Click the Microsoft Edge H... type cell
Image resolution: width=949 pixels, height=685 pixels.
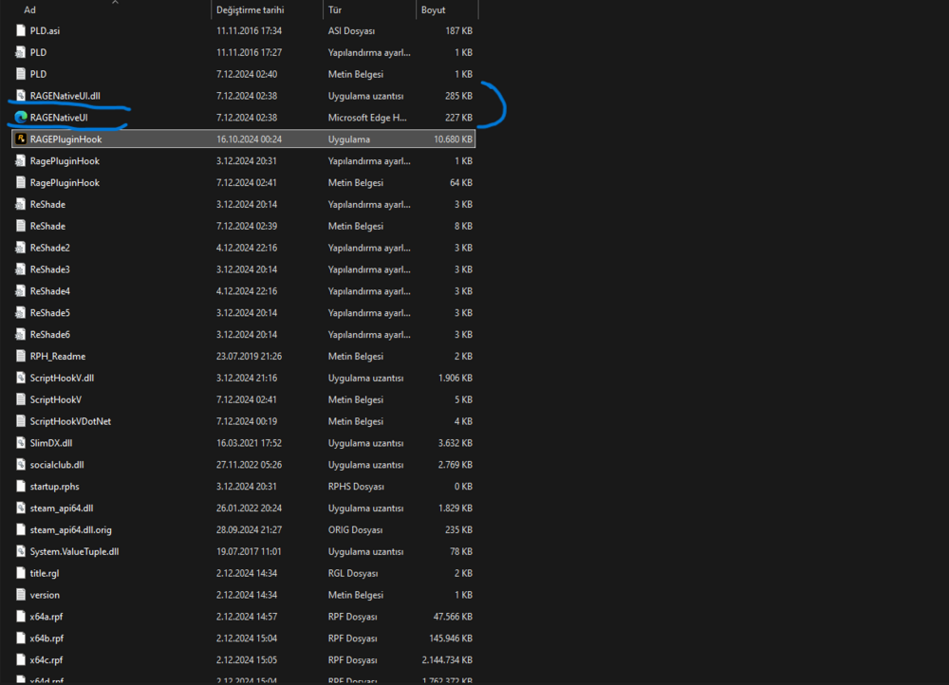click(x=367, y=118)
